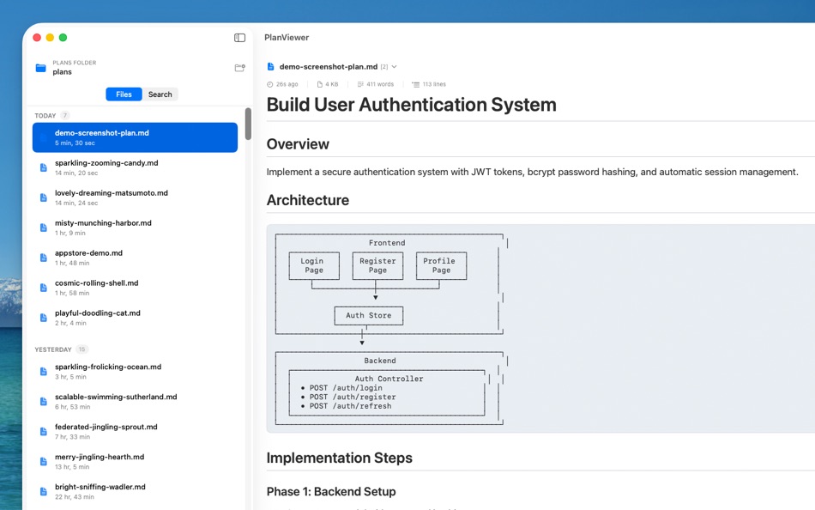Toggle the sidebar visibility icon
The height and width of the screenshot is (510, 815).
click(239, 38)
